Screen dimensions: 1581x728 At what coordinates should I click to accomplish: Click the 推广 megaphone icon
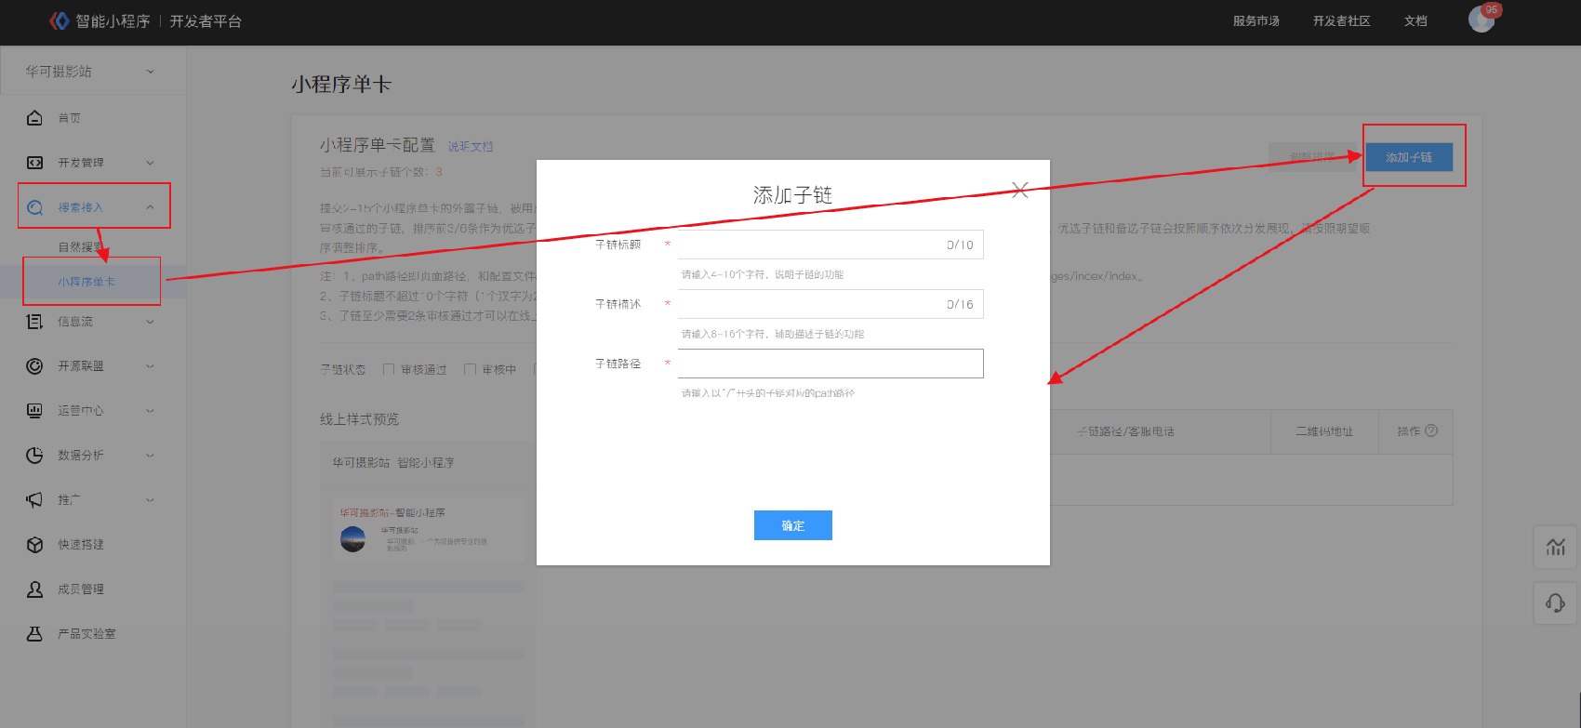point(34,499)
